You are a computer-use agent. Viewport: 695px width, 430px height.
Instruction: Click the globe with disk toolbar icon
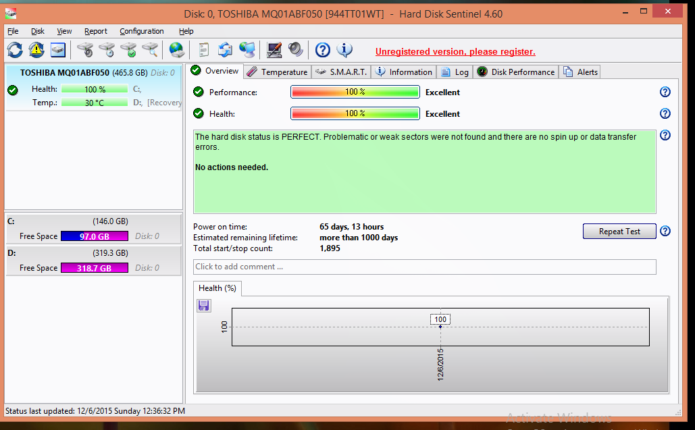point(177,49)
